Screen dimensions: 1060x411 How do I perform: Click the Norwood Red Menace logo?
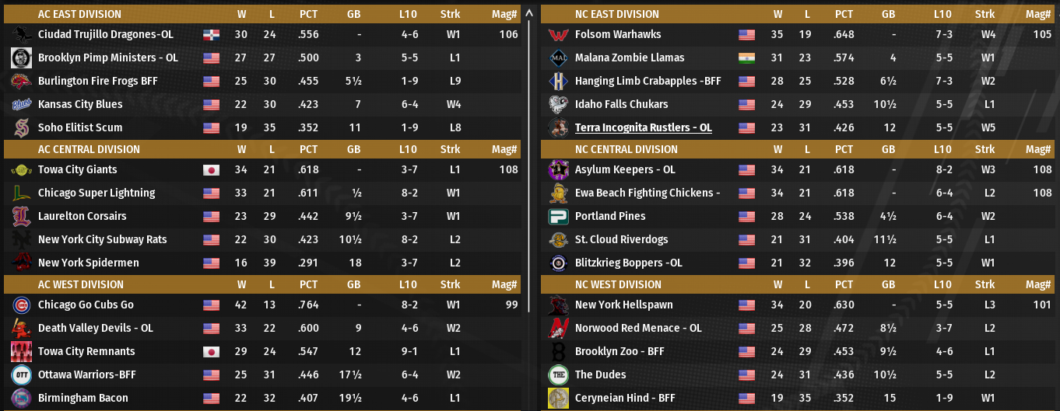558,329
